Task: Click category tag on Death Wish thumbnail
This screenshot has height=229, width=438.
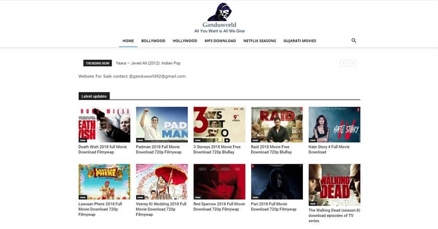Action: (x=83, y=140)
